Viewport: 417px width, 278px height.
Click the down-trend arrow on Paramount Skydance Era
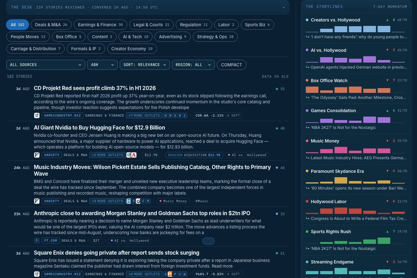[387, 171]
